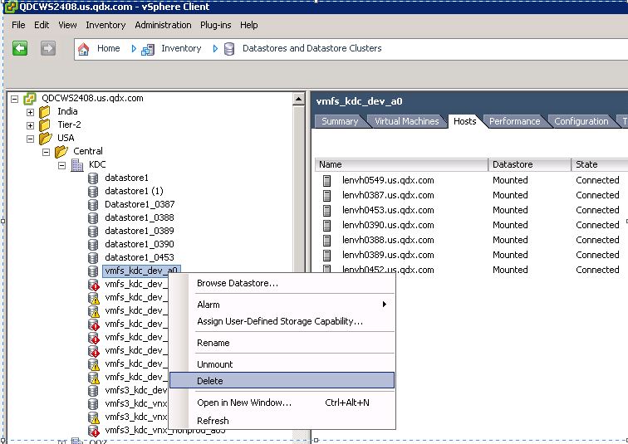
Task: Click the breadcrumb arrow after Home
Action: [134, 49]
